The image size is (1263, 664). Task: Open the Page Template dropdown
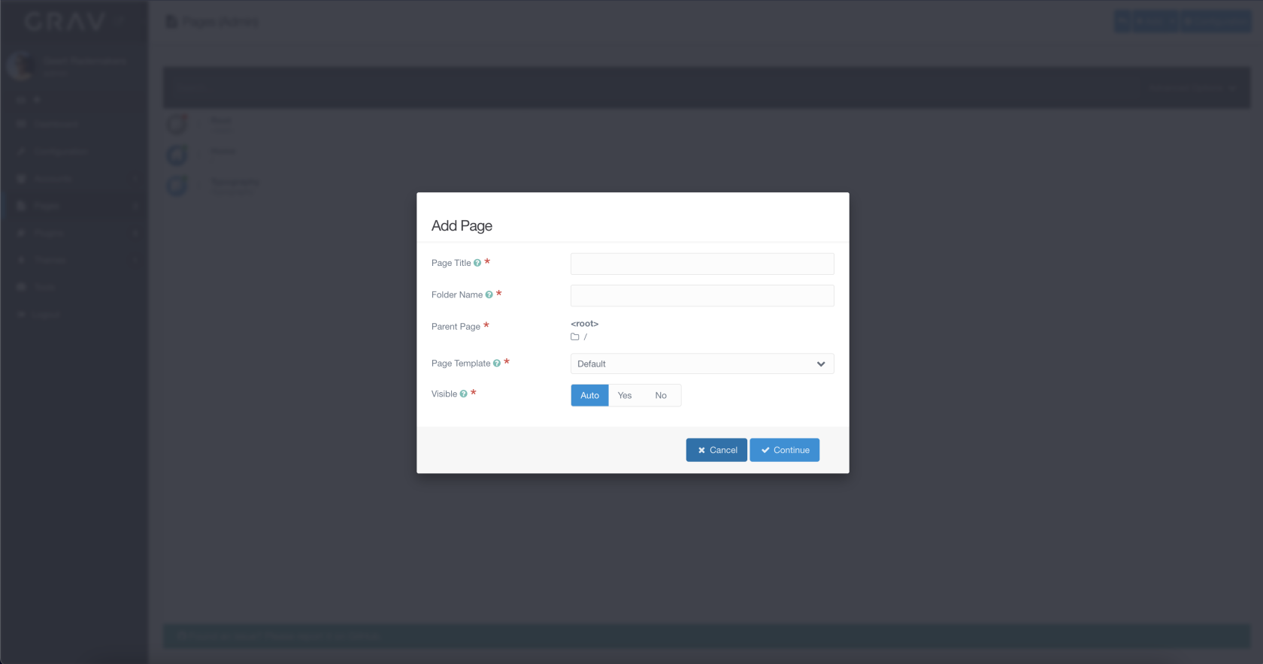pos(702,364)
